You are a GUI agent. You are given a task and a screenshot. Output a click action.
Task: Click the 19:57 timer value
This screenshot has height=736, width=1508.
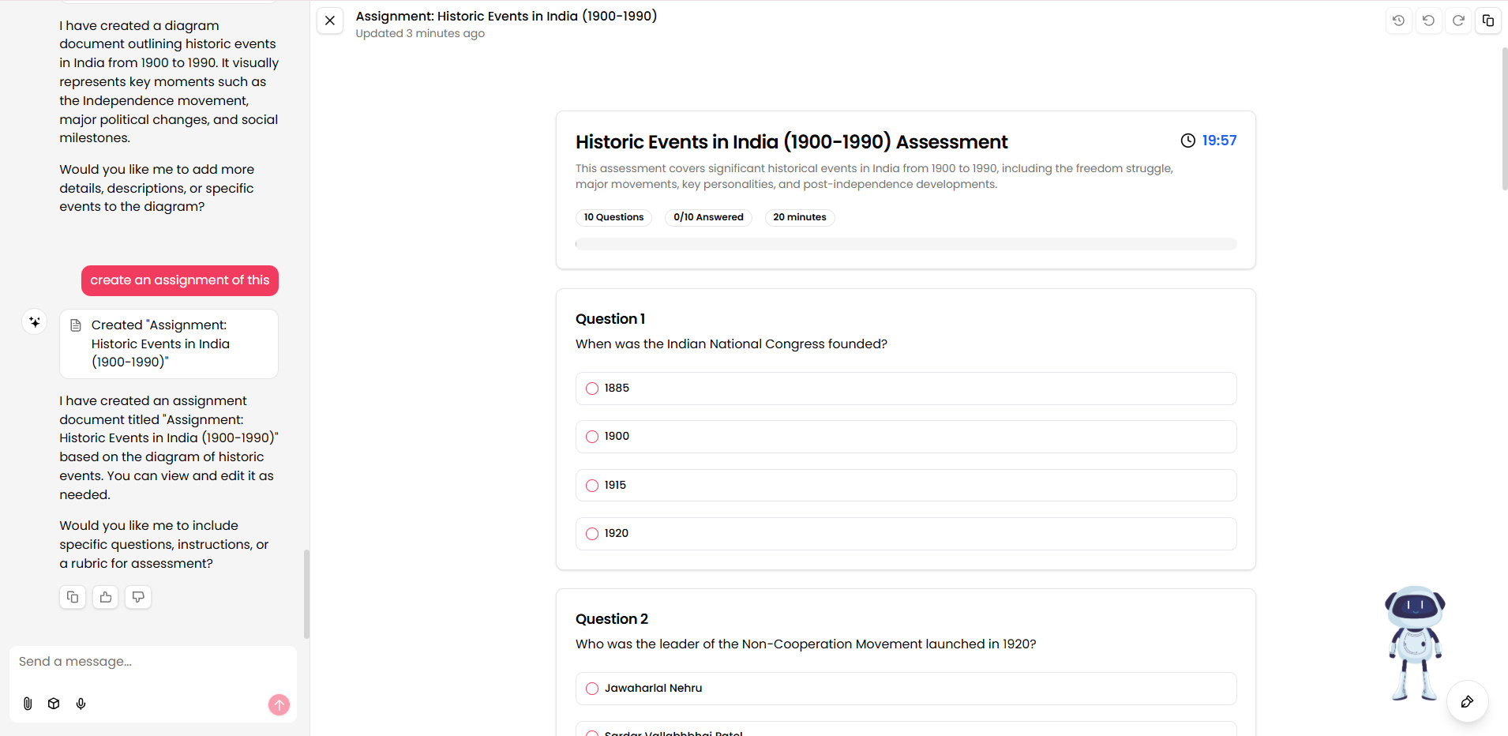pos(1219,141)
